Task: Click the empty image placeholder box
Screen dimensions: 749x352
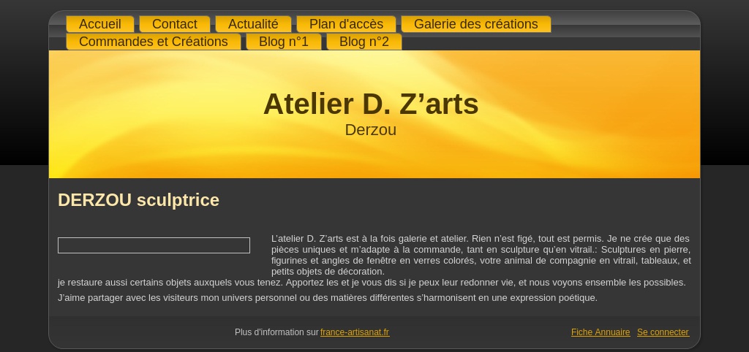Action: [x=154, y=245]
